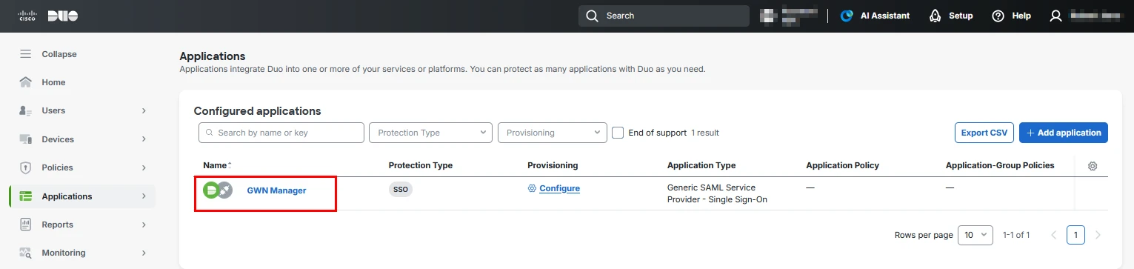Select Policies in the sidebar

click(x=57, y=167)
